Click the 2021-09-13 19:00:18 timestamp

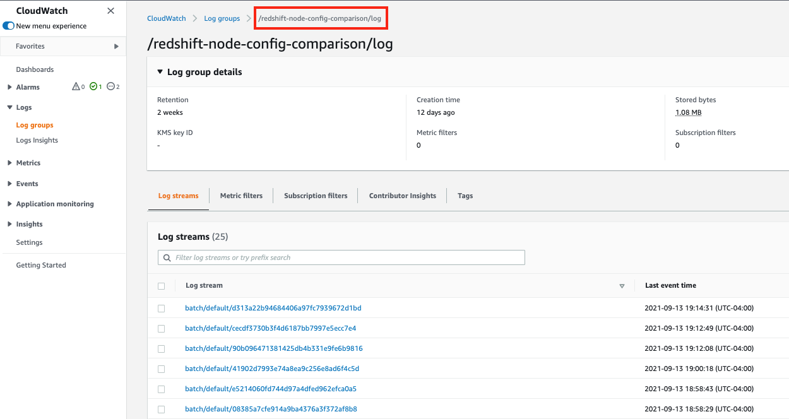pyautogui.click(x=699, y=369)
